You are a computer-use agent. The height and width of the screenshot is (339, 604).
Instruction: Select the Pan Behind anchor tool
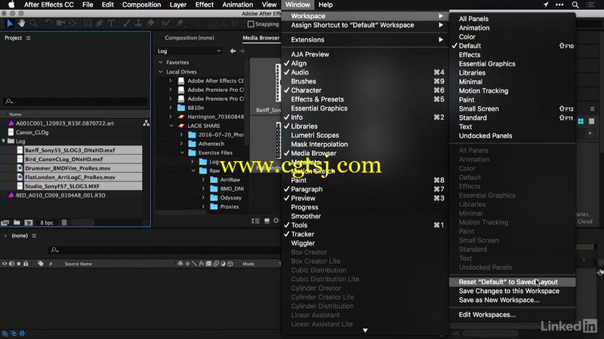(x=72, y=23)
